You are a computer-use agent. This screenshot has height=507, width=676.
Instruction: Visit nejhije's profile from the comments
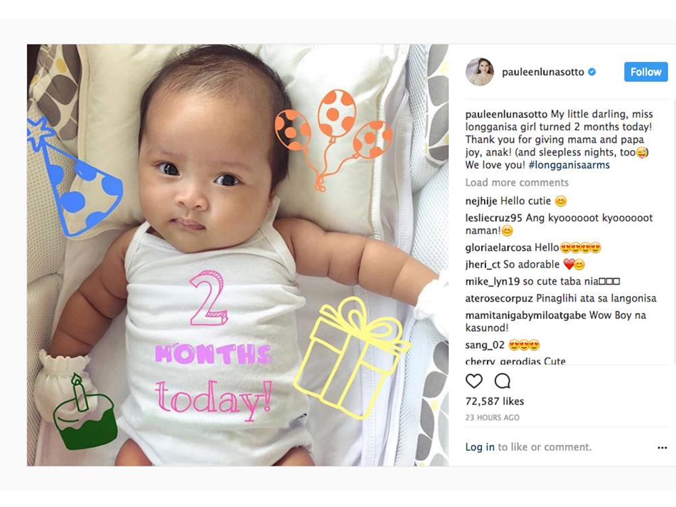[481, 201]
